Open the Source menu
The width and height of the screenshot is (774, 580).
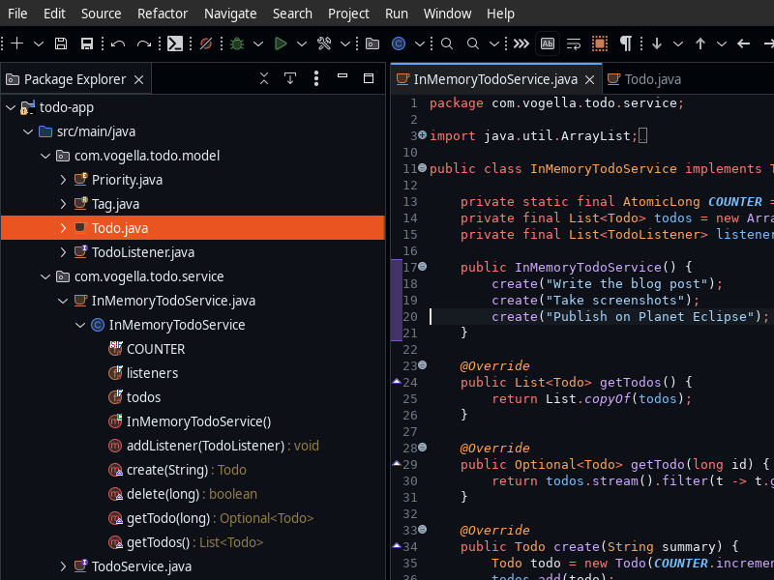point(102,14)
